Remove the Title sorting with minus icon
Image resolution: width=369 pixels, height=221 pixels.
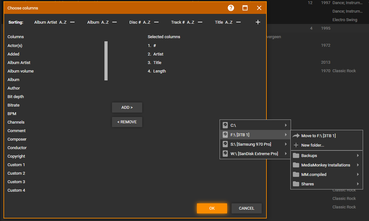(238, 22)
